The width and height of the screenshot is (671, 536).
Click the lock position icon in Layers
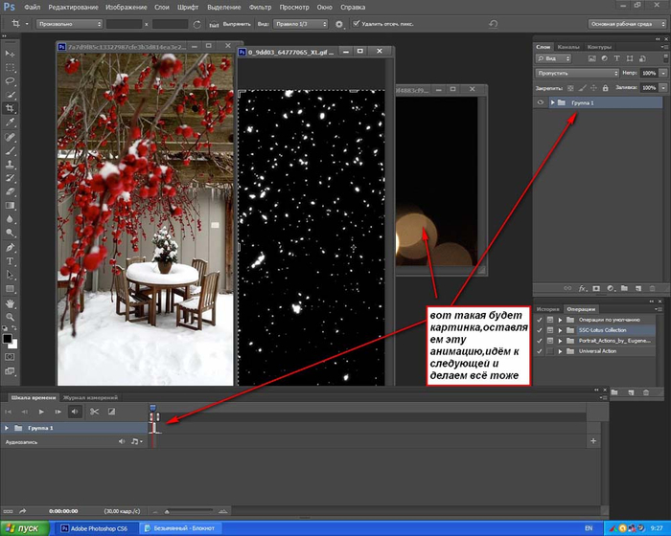(x=593, y=88)
